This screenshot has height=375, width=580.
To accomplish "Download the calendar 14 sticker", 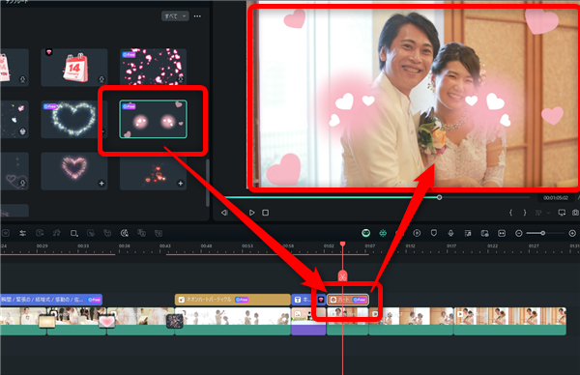I will (101, 79).
